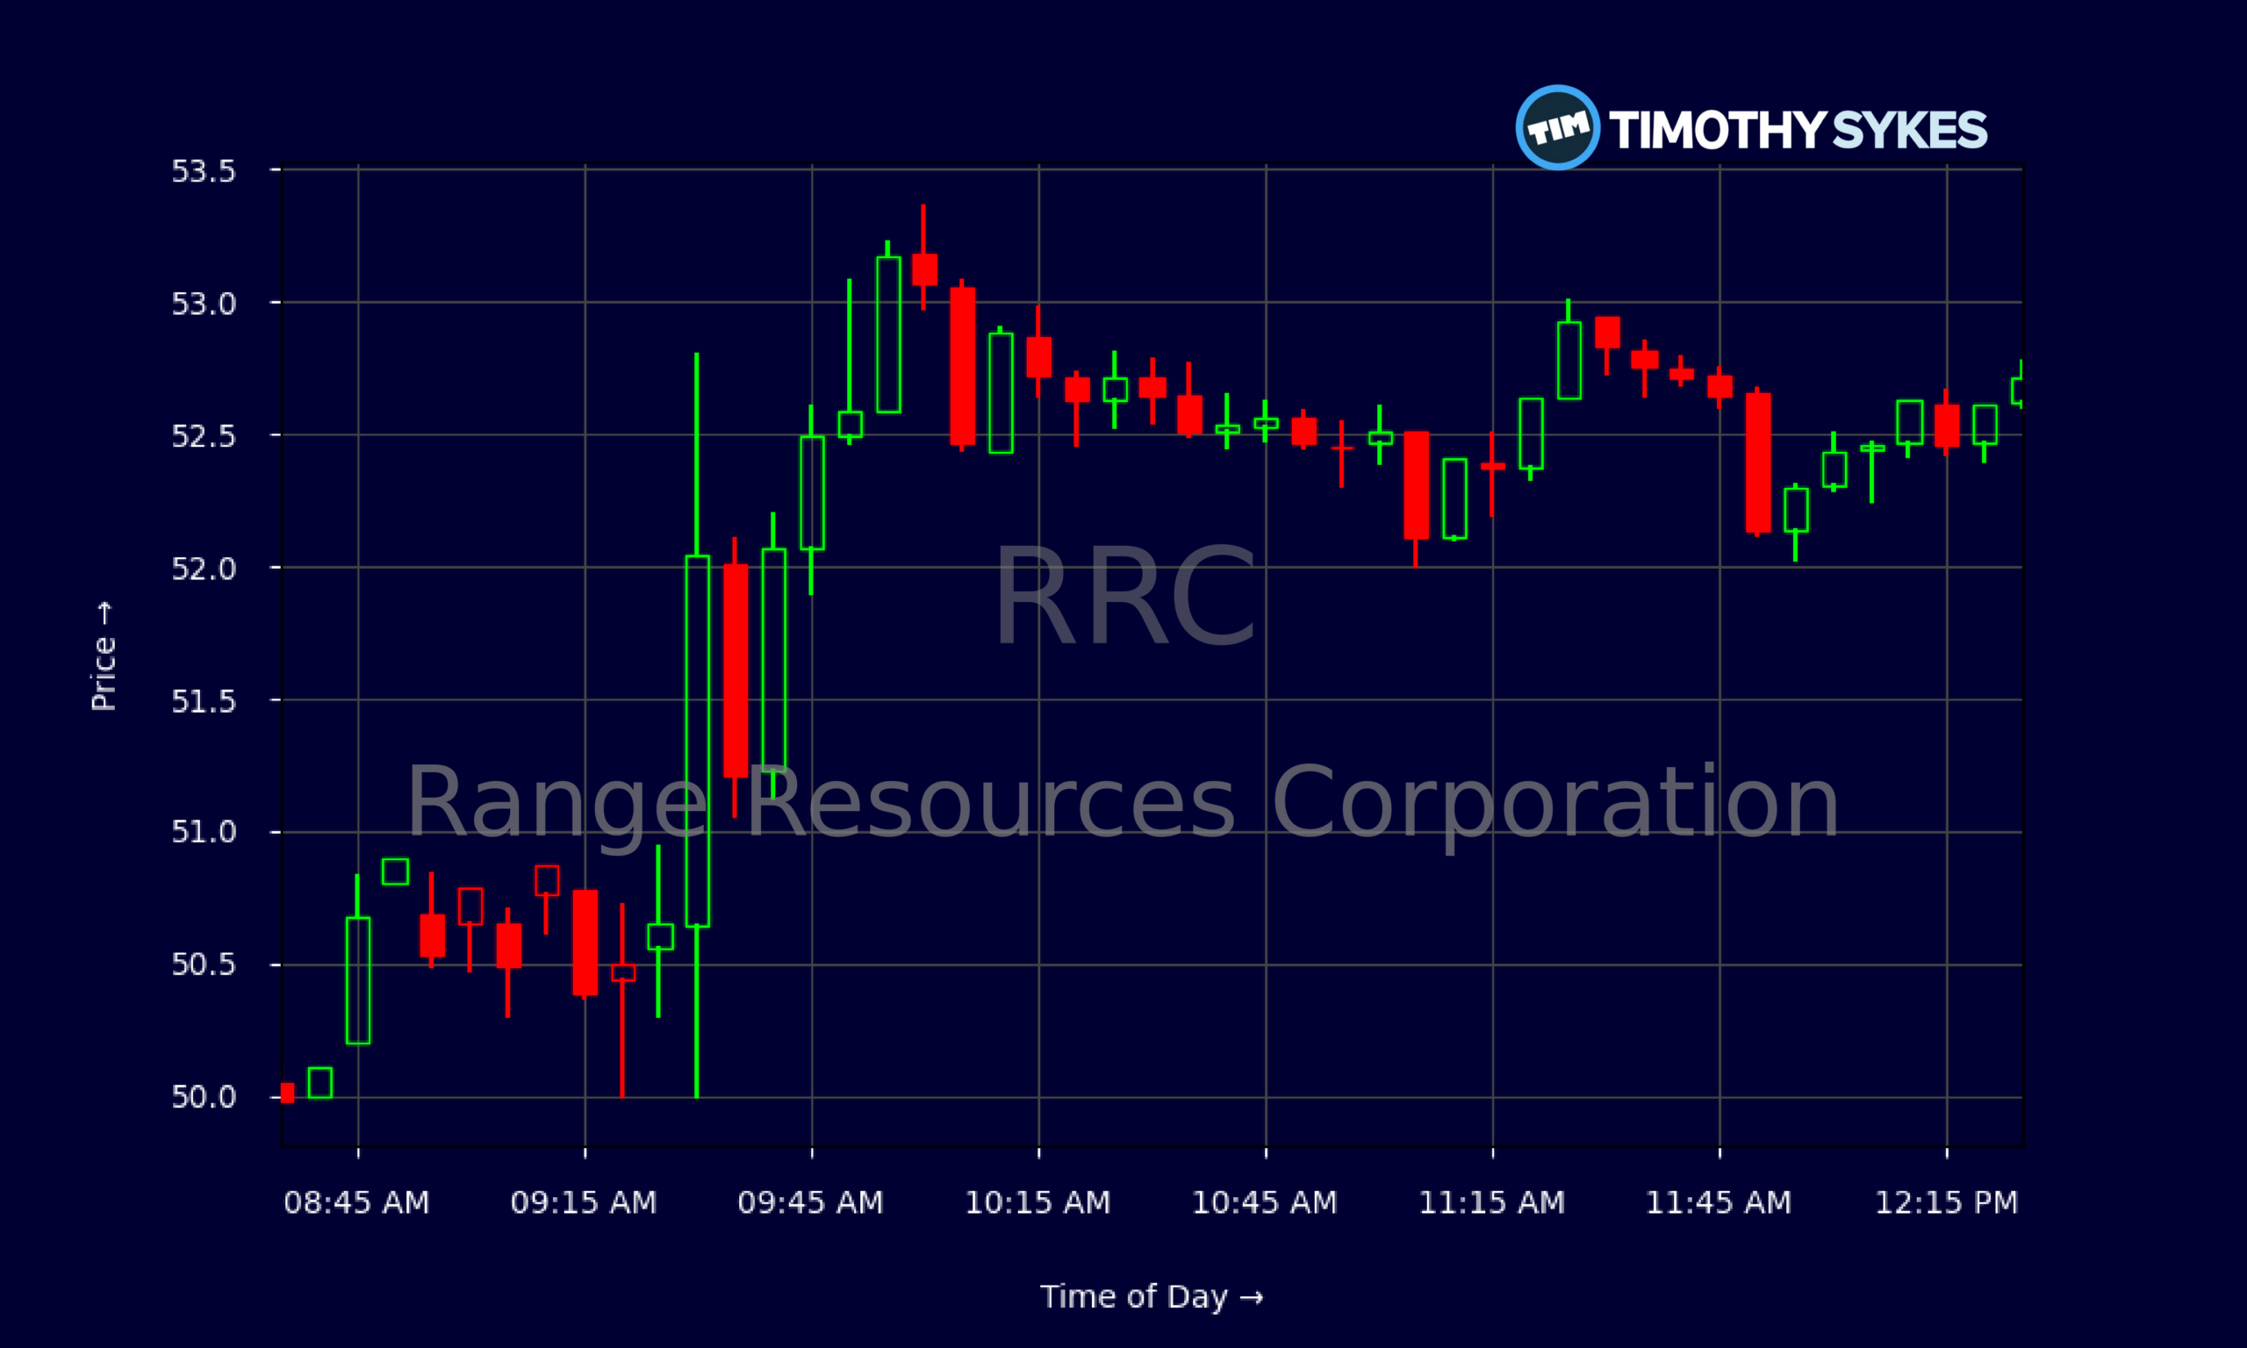This screenshot has height=1348, width=2247.
Task: Click the Timothy Sykes circular TIM logo
Action: click(x=1558, y=127)
